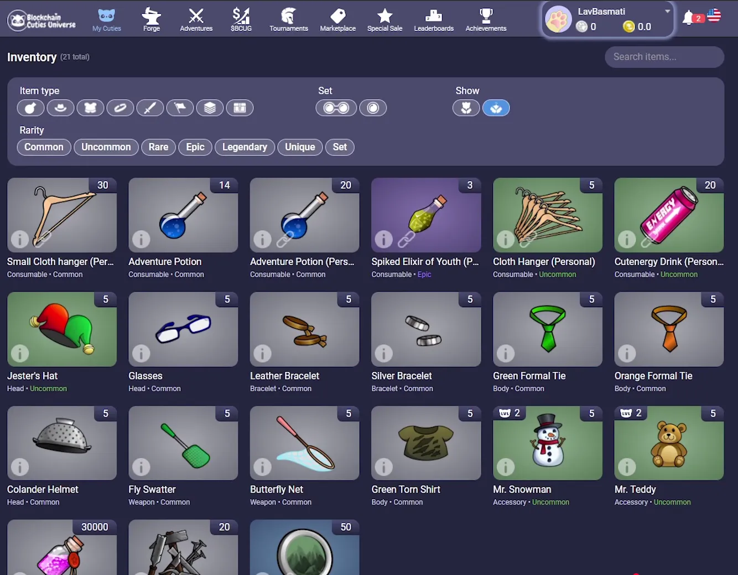Open info for Fly Swatter

pos(141,468)
